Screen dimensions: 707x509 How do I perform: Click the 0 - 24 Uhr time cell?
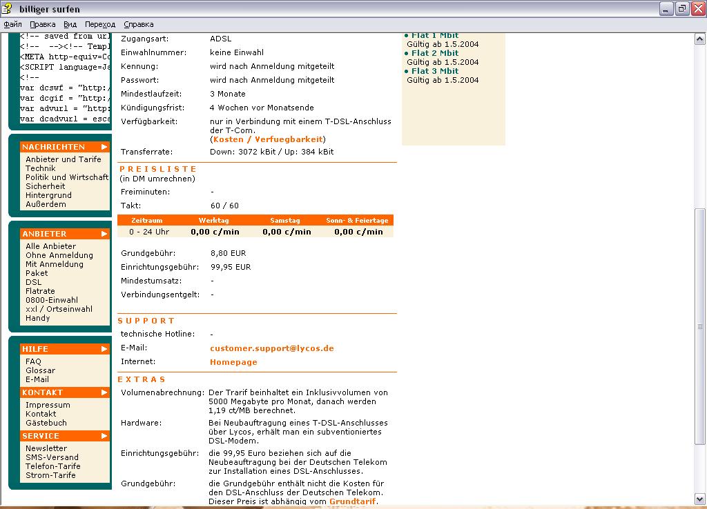(x=149, y=232)
